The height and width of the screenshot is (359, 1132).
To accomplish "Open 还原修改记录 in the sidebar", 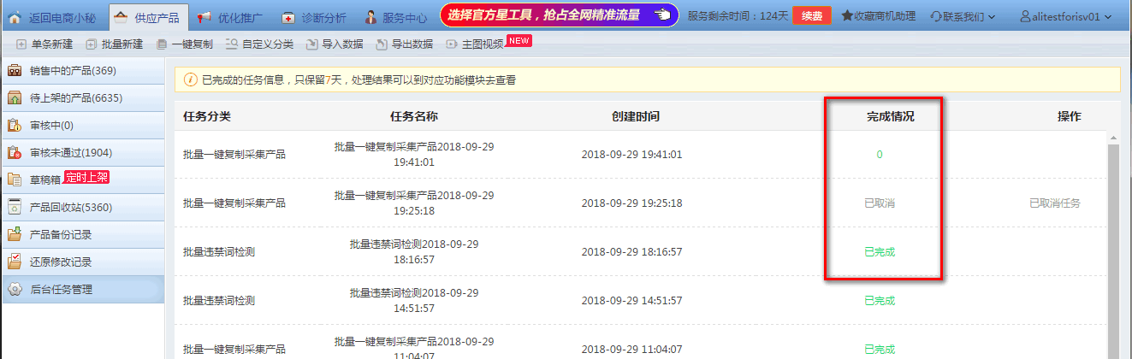I will pos(82,262).
